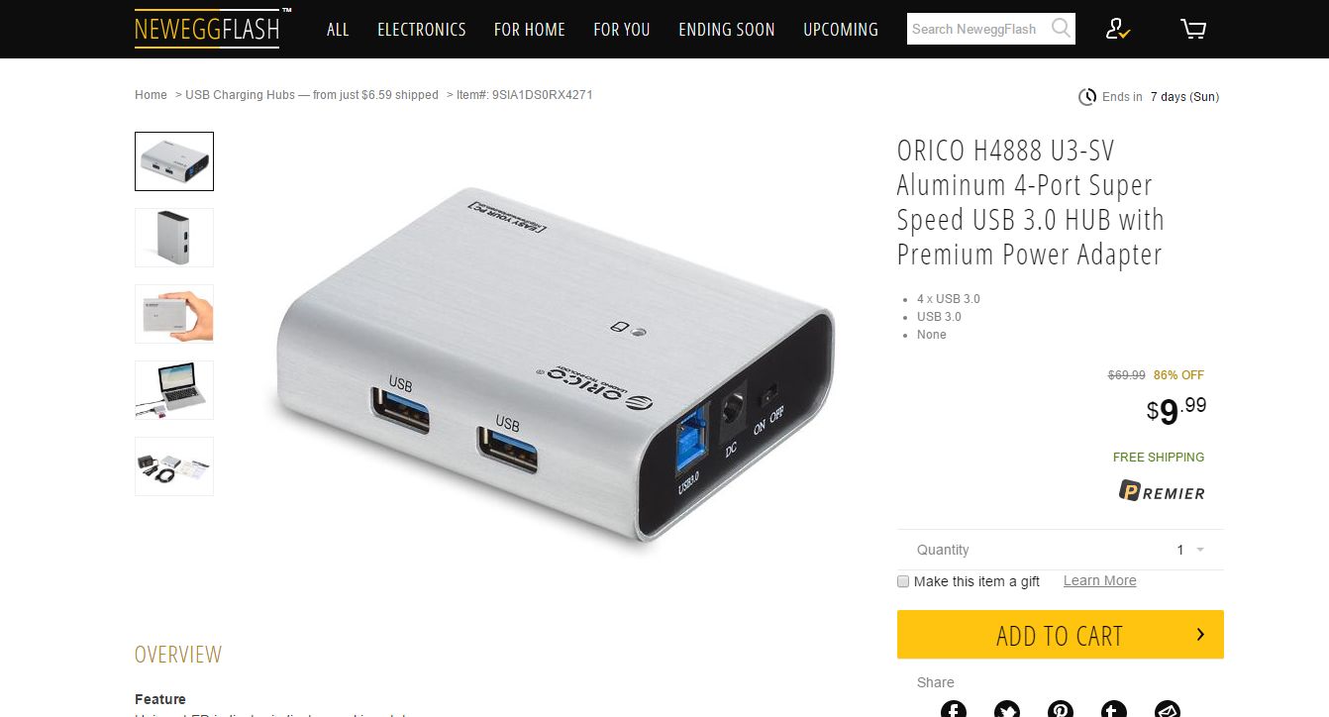The width and height of the screenshot is (1329, 717).
Task: Open the shopping cart icon
Action: (1193, 29)
